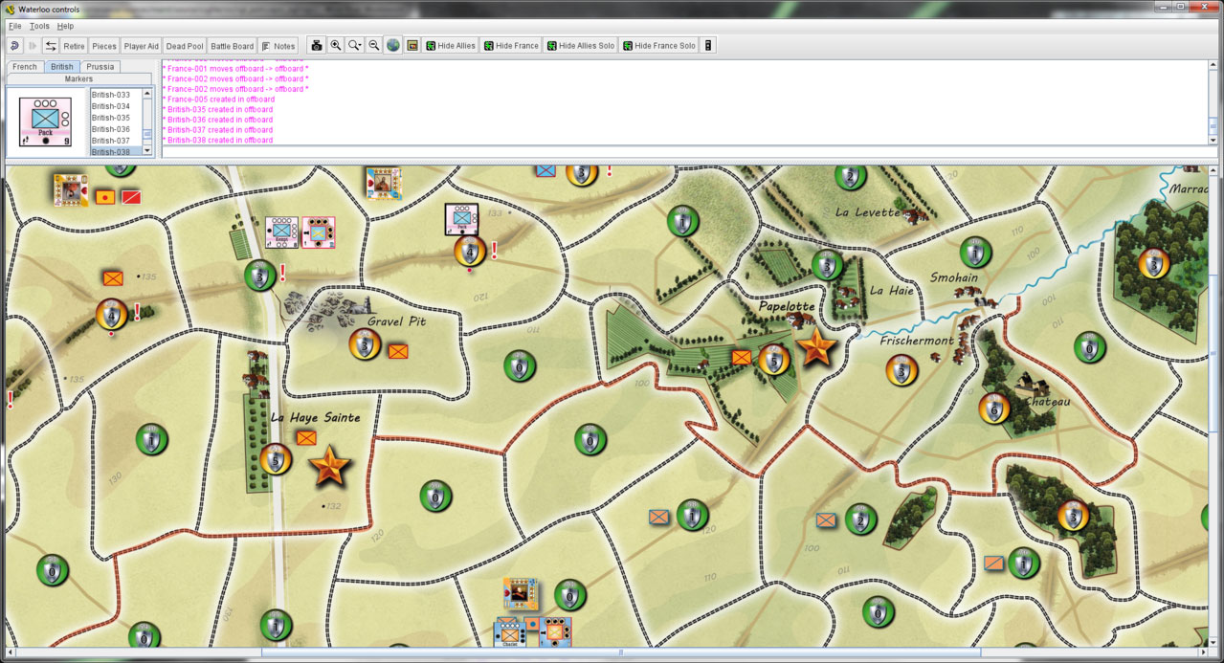
Task: Open the Tools menu
Action: [39, 26]
